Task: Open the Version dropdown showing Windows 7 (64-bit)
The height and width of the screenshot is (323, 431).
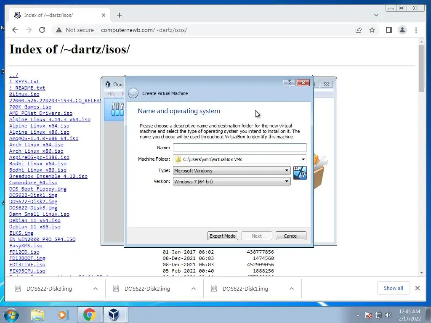Action: click(232, 182)
